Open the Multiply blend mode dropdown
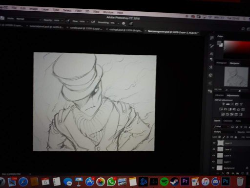250x188 pixels. [x=225, y=132]
